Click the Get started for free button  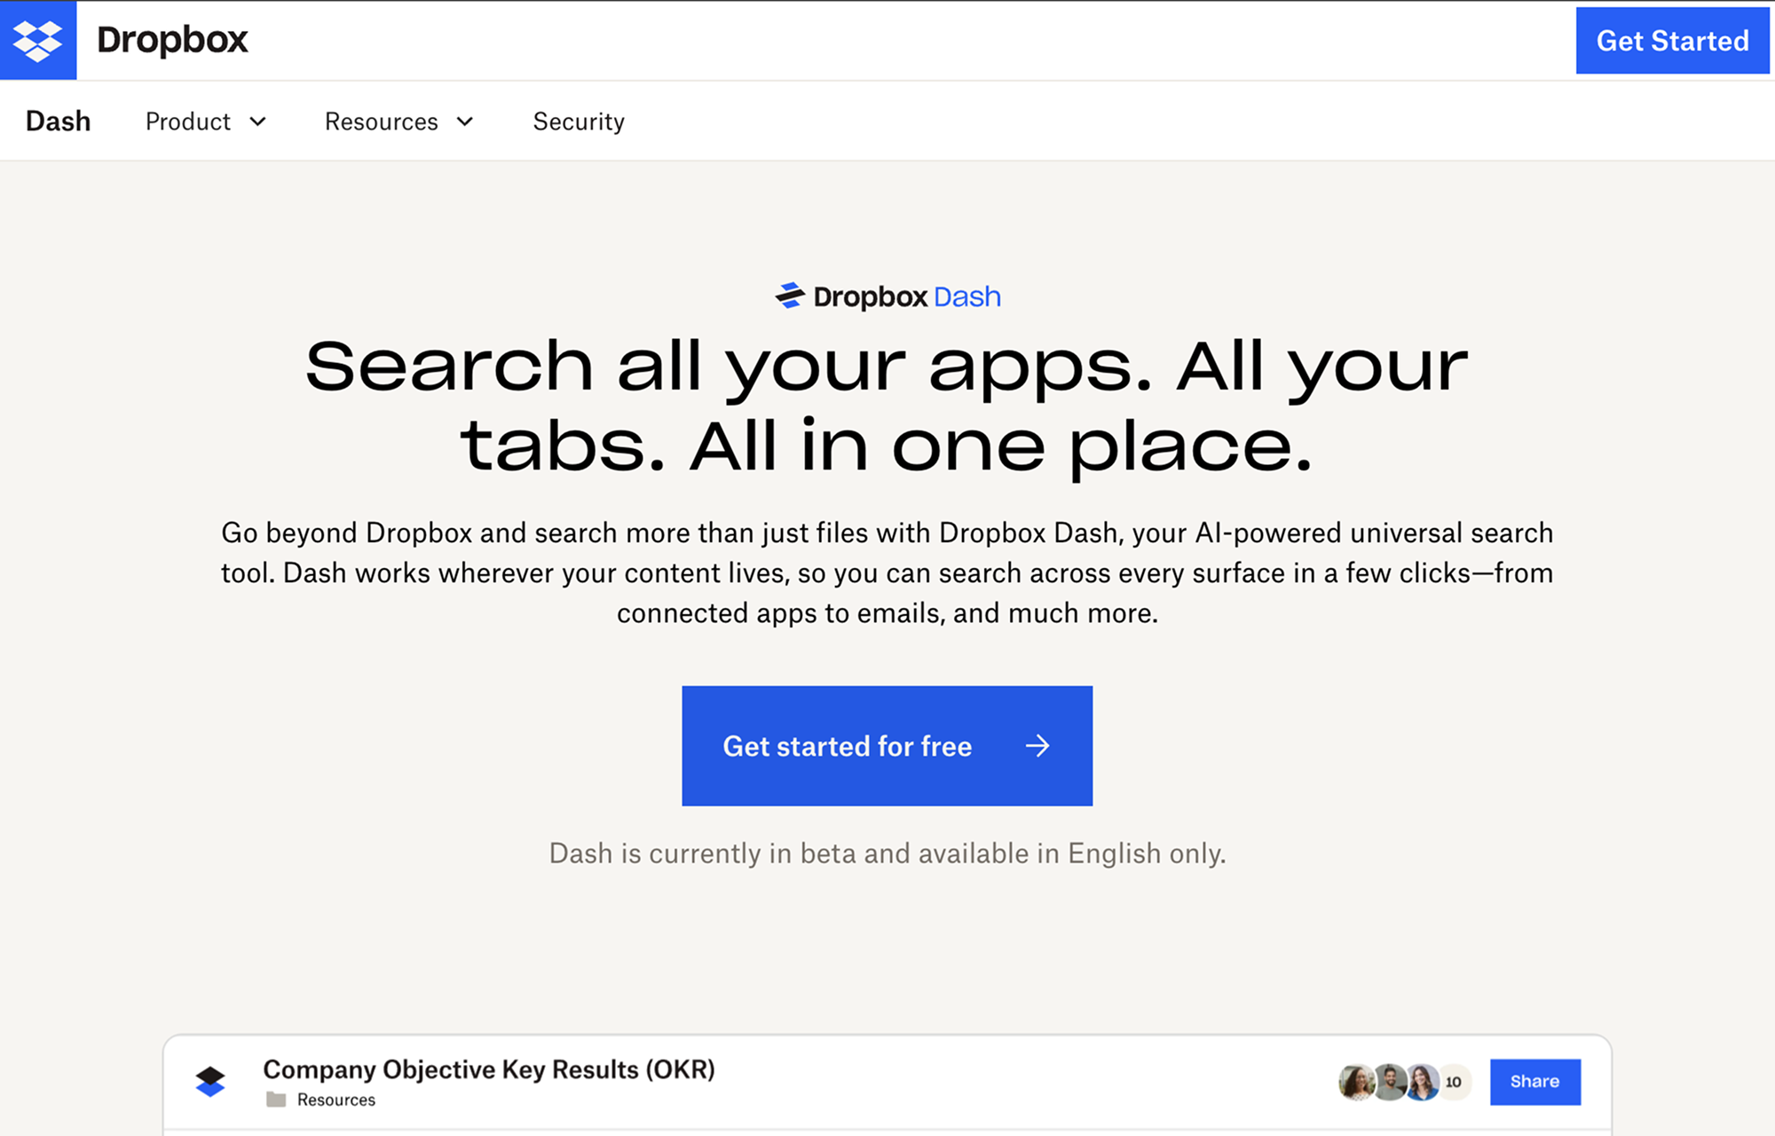(887, 745)
